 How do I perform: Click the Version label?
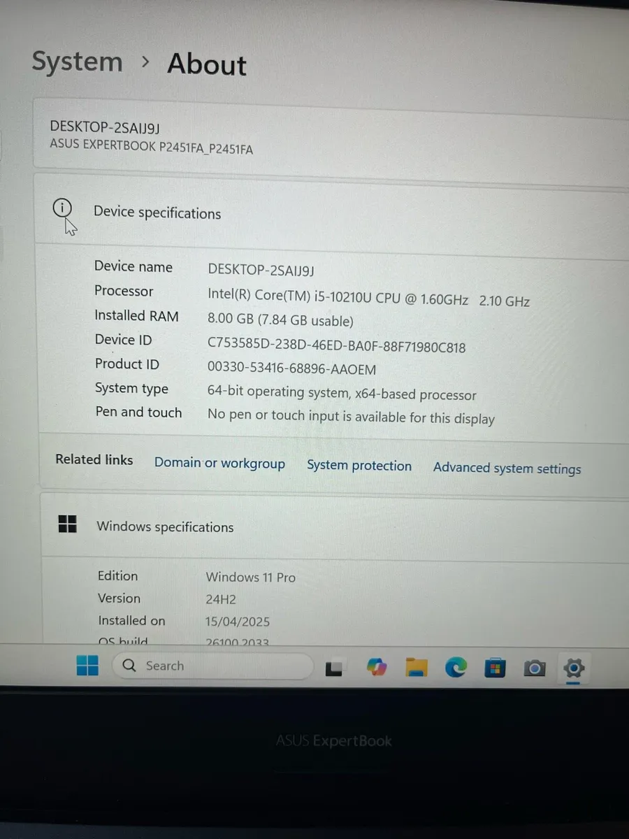pyautogui.click(x=119, y=598)
